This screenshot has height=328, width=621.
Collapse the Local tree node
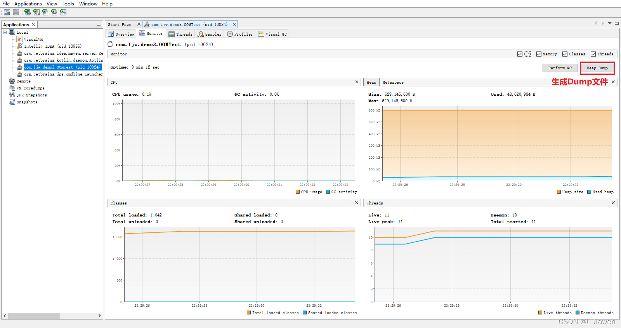[5, 32]
